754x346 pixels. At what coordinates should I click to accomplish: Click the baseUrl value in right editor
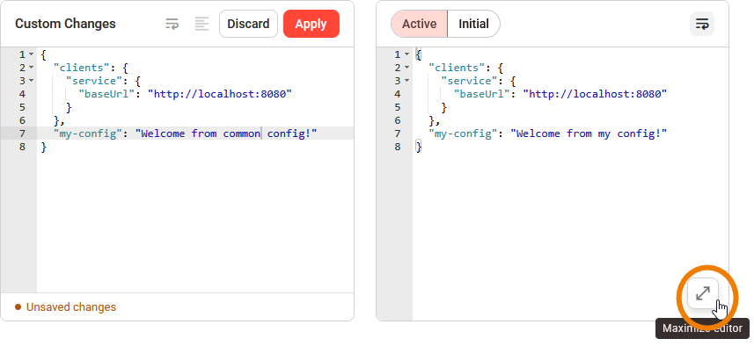596,94
